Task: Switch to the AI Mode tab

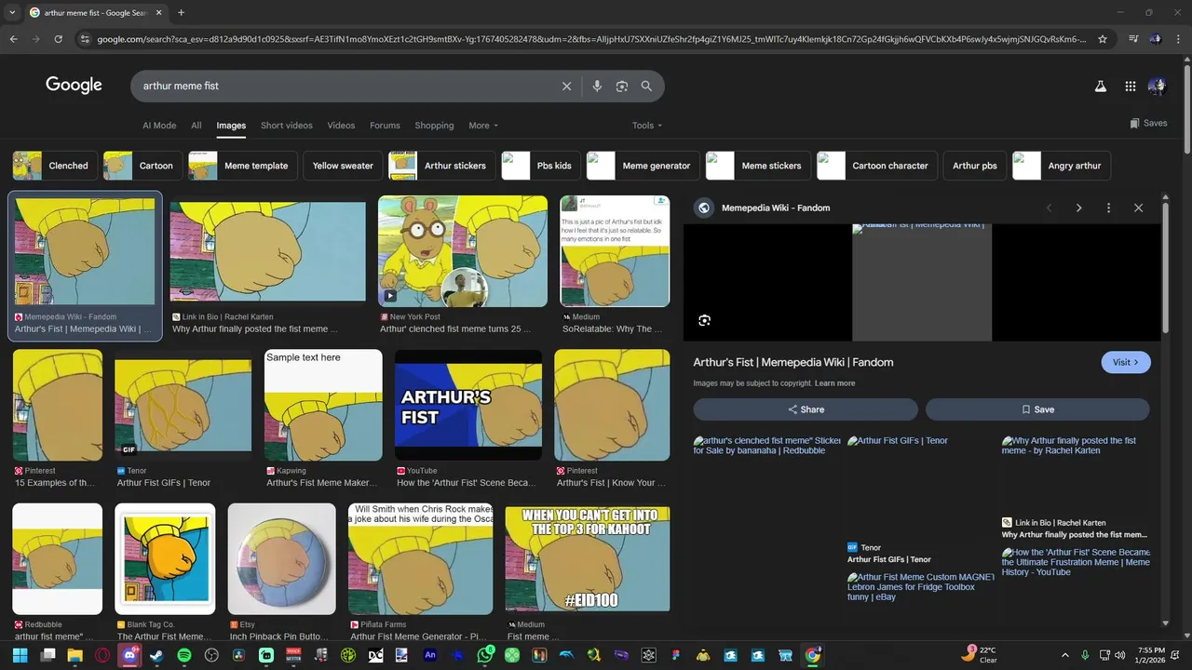Action: [x=159, y=126]
